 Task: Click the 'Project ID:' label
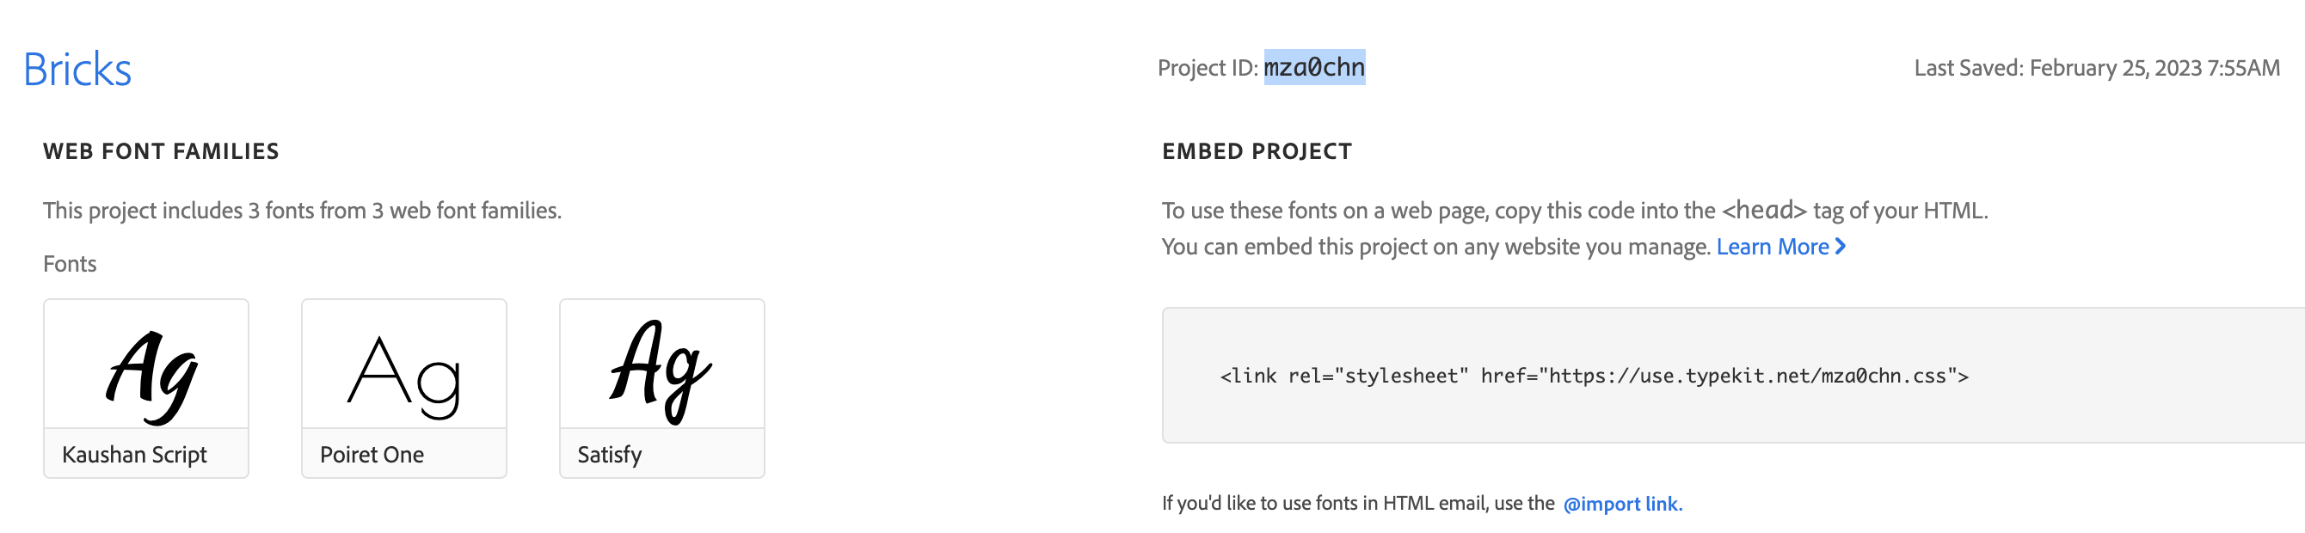tap(1207, 68)
